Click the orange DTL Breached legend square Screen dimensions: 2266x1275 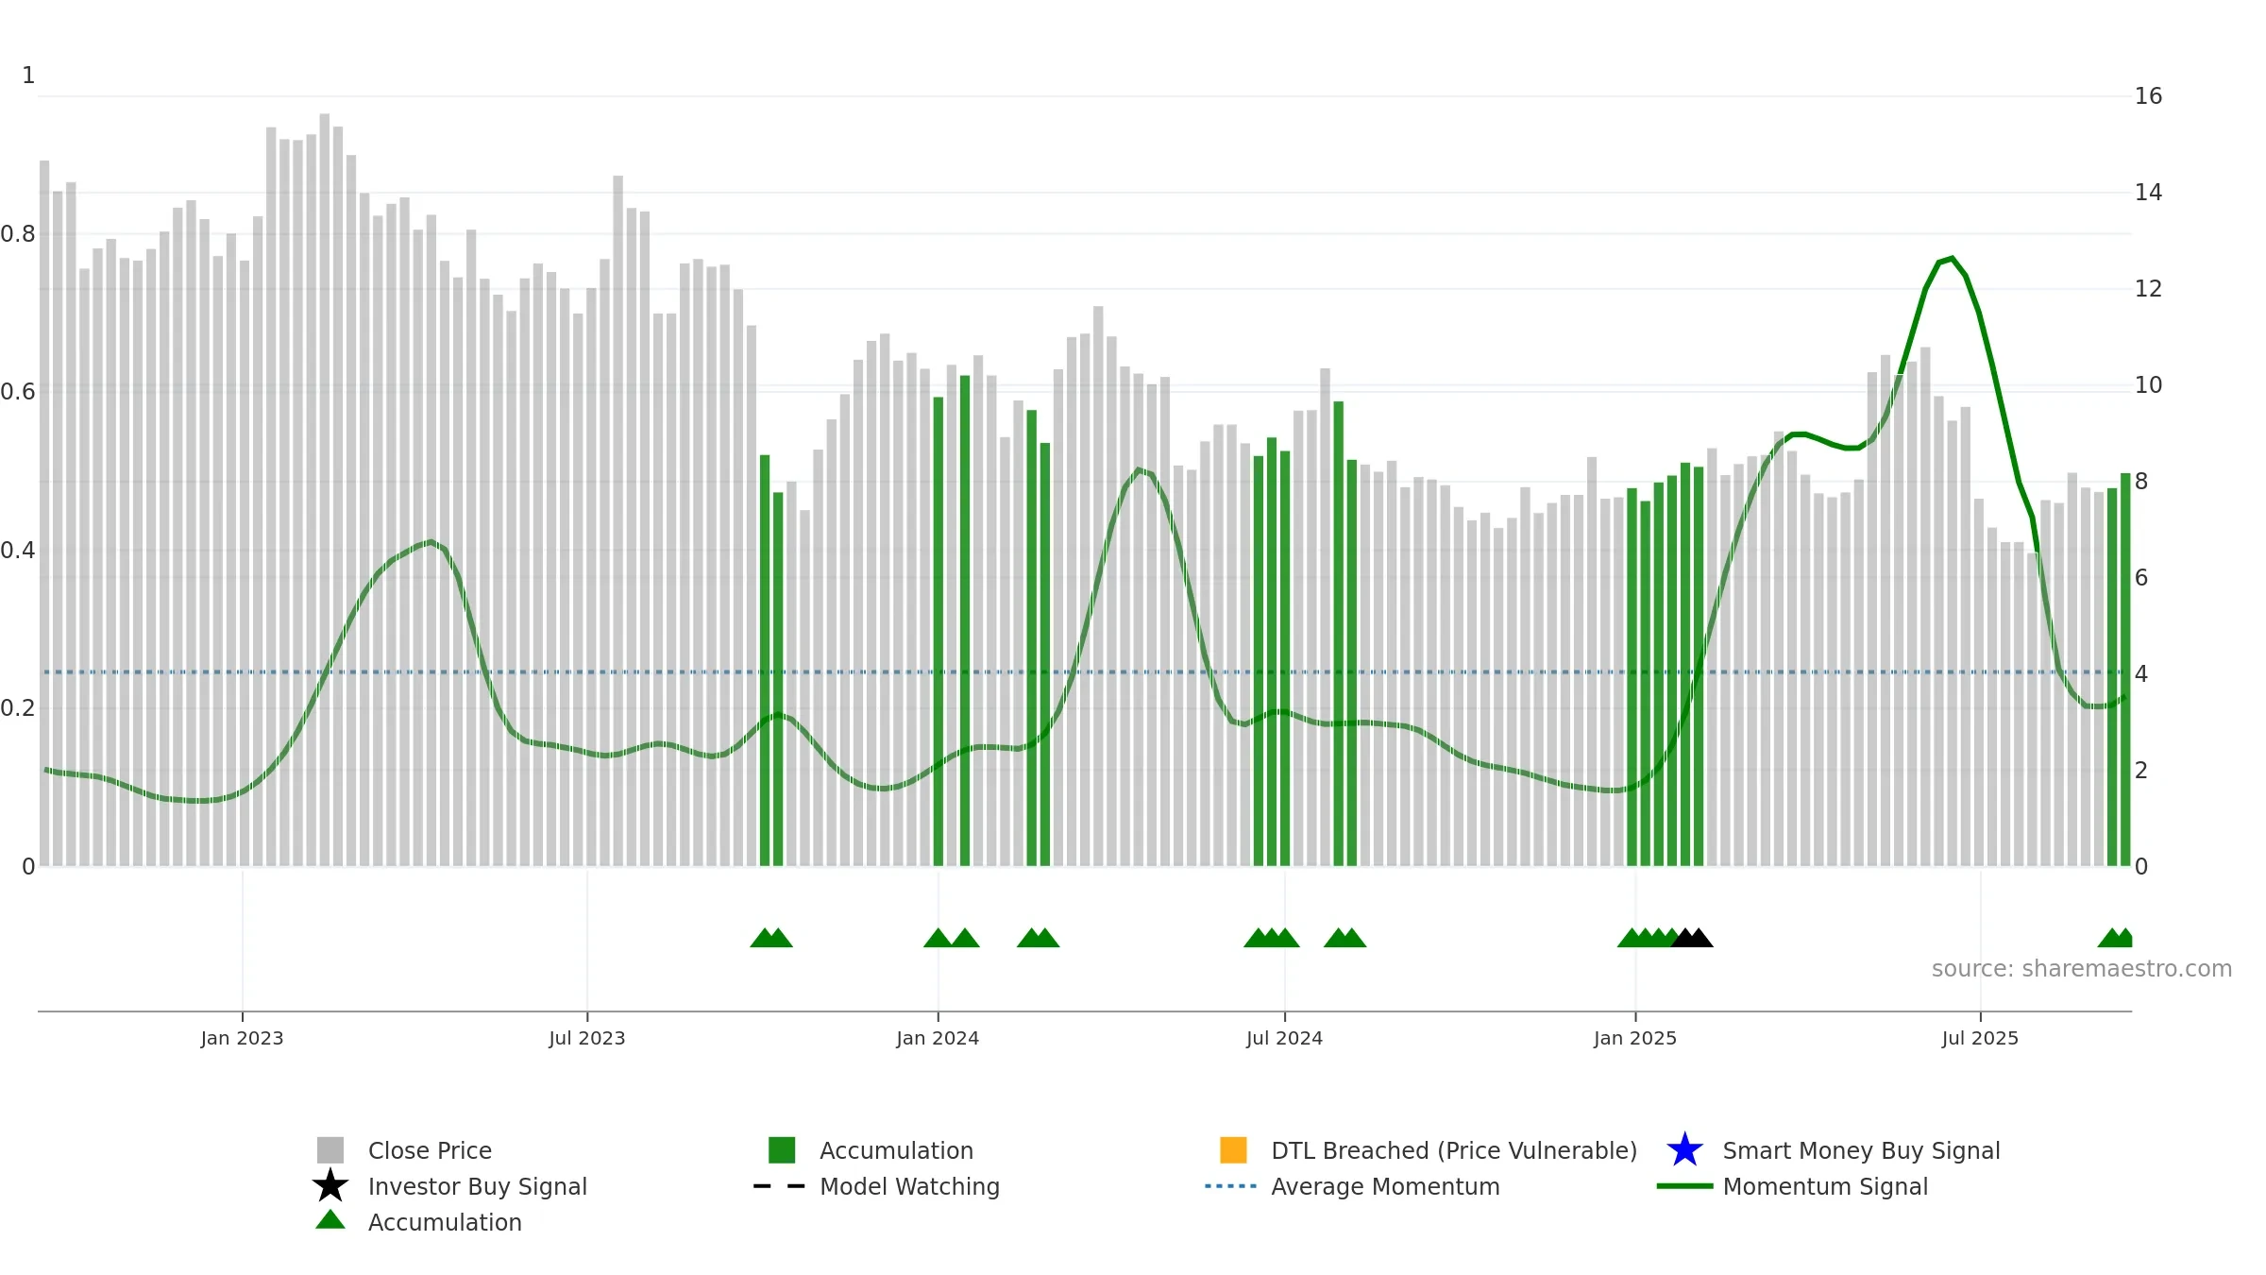point(1233,1150)
